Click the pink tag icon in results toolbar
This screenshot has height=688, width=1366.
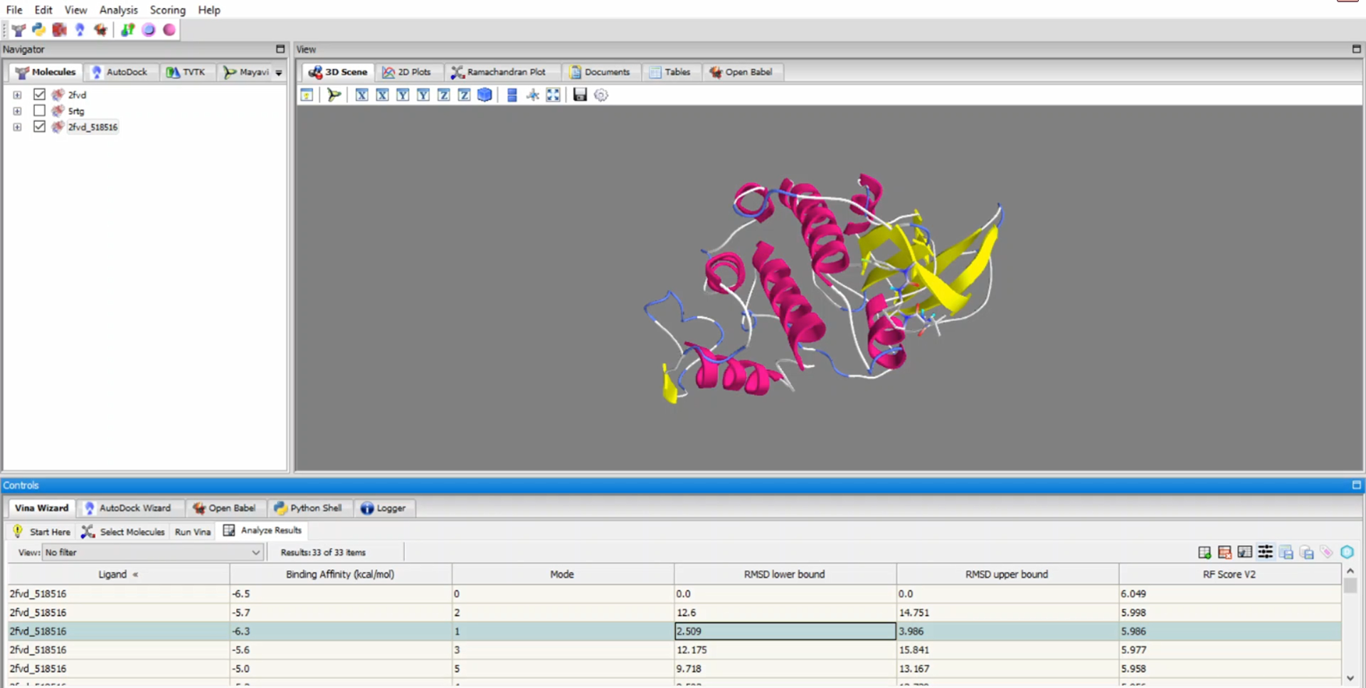pyautogui.click(x=1326, y=552)
